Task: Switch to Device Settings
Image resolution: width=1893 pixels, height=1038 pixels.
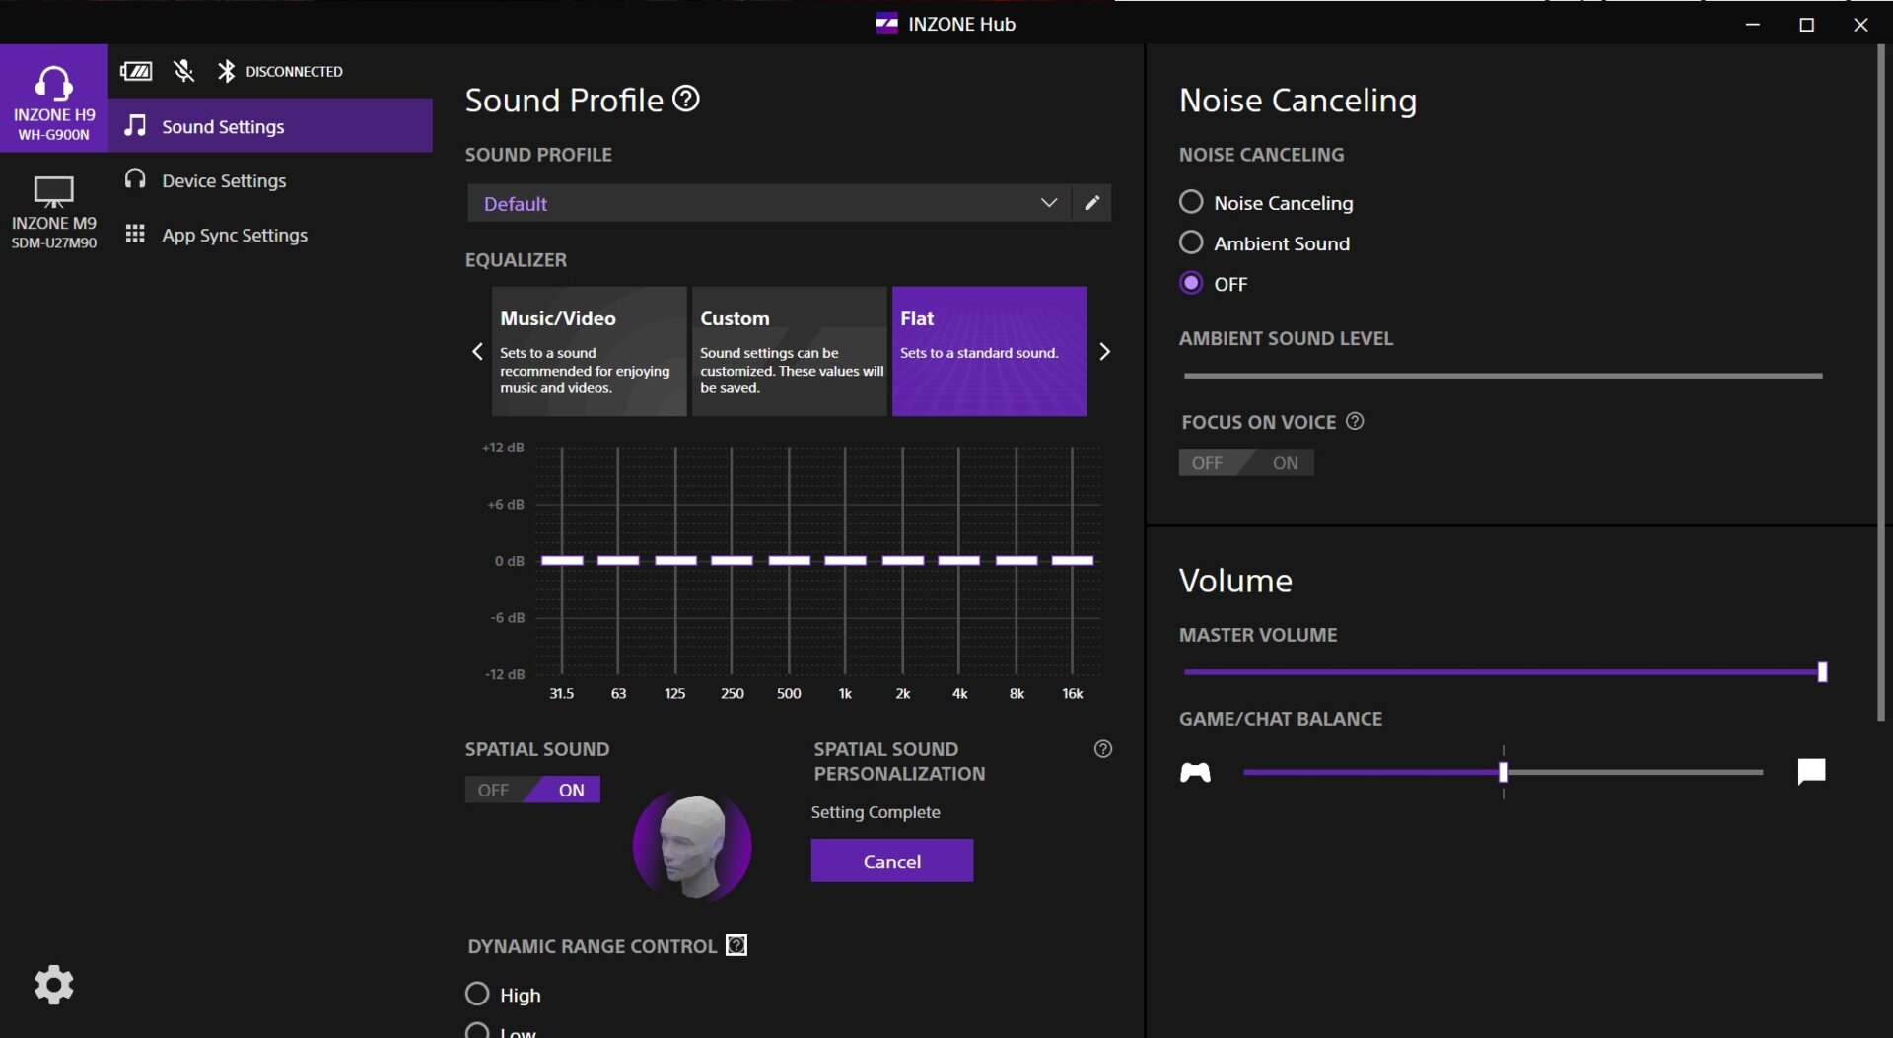Action: (x=224, y=180)
